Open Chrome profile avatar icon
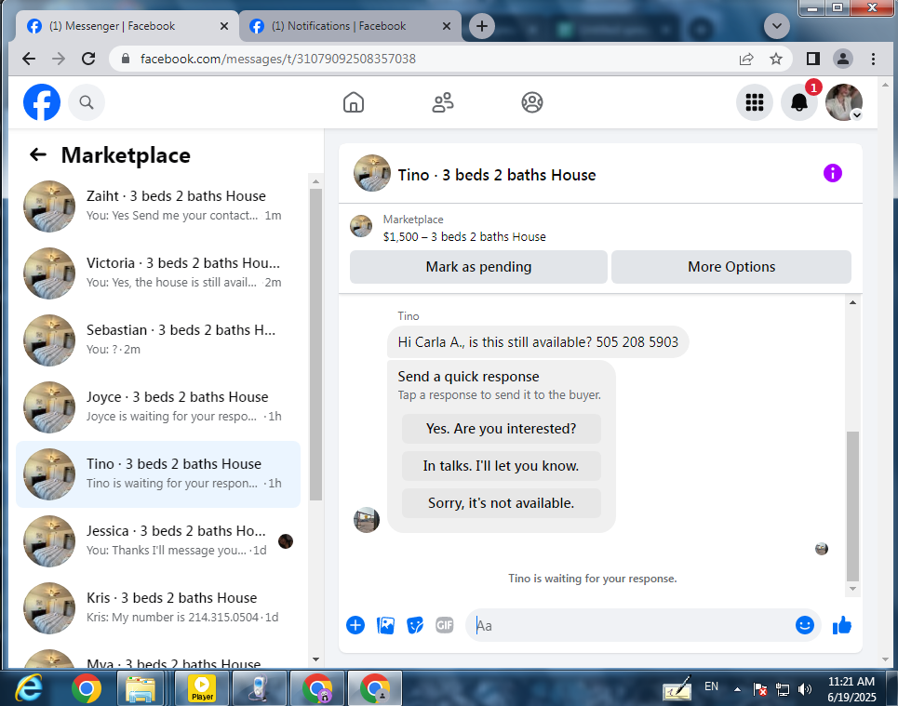Image resolution: width=898 pixels, height=706 pixels. [843, 59]
